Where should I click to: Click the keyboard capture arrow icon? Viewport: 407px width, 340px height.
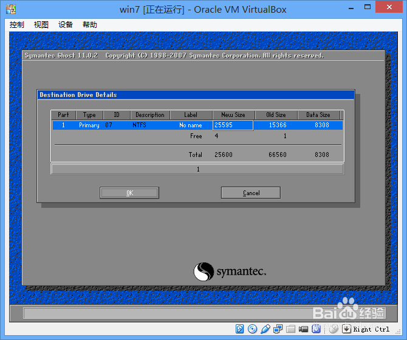tap(346, 329)
